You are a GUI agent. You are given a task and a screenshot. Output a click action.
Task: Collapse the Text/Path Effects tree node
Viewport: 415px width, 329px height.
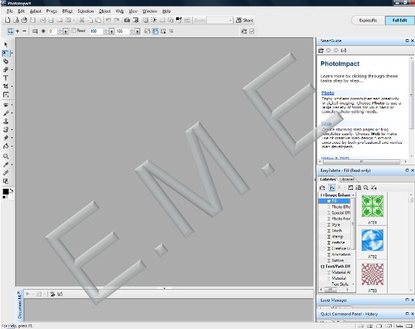coord(322,266)
